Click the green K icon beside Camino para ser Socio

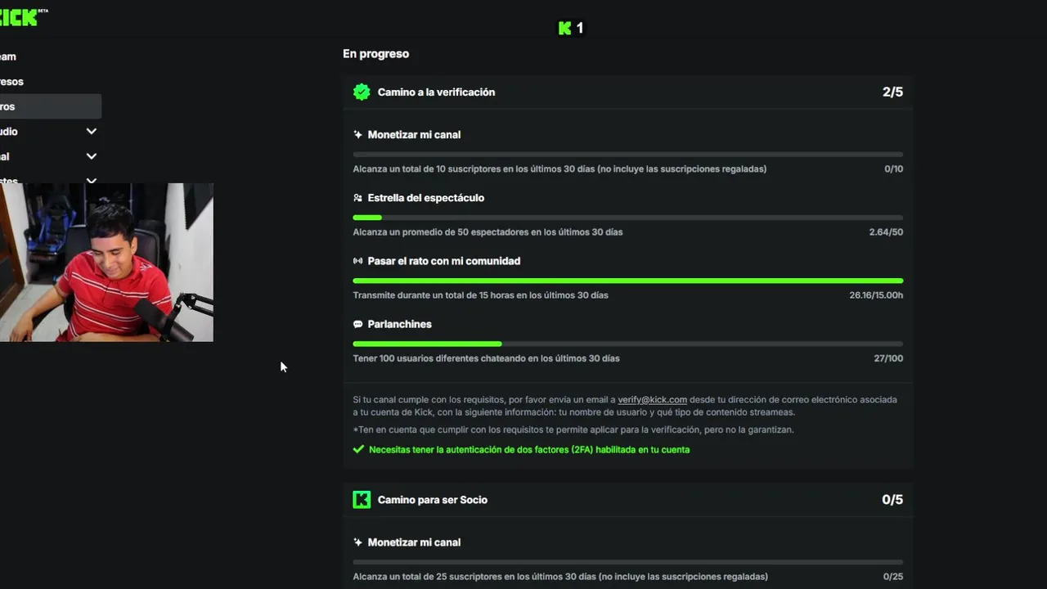coord(362,500)
